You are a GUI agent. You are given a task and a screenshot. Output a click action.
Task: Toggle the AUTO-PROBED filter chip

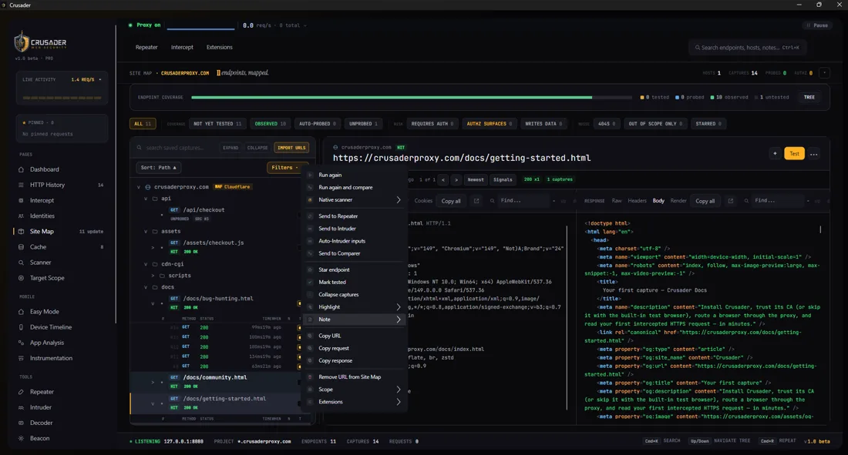318,124
